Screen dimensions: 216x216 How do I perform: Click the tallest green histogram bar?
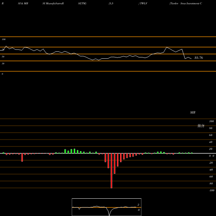tap(74, 151)
